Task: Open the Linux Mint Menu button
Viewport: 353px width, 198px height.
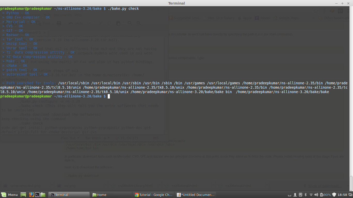Action: pos(10,195)
